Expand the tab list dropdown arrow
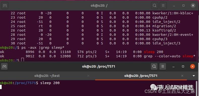The height and width of the screenshot is (96, 199). [x=194, y=76]
